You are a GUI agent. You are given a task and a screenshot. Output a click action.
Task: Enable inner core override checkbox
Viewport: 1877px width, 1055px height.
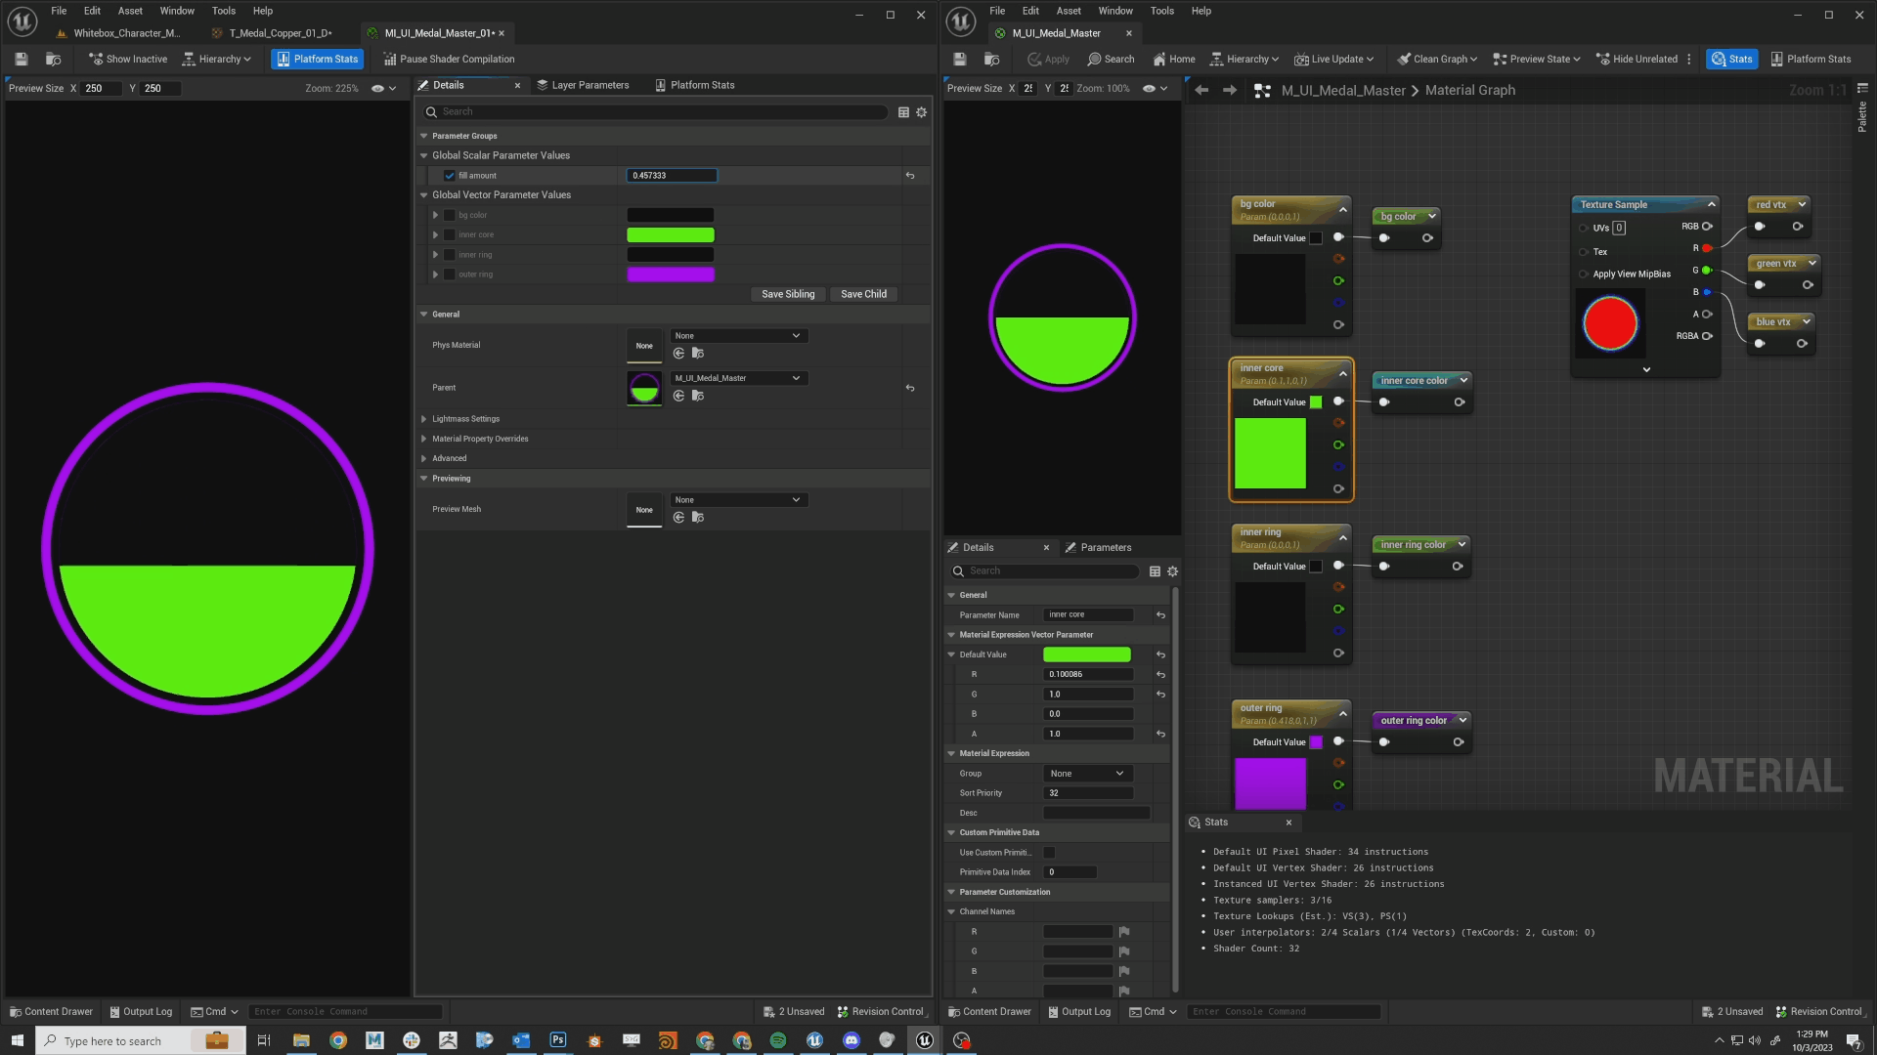(450, 234)
